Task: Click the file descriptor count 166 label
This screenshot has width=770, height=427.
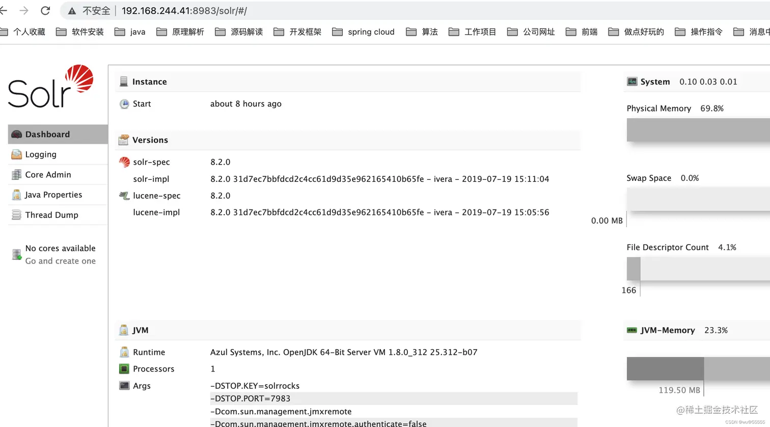Action: point(629,290)
